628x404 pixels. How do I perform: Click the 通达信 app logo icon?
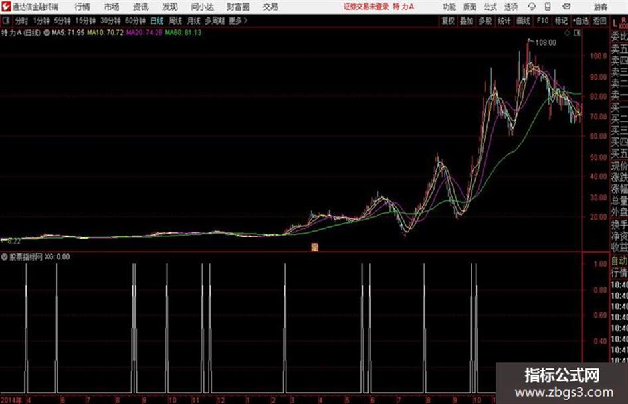point(5,7)
